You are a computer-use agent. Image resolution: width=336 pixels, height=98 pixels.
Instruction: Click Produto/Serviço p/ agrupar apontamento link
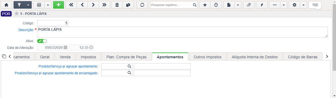click(x=68, y=66)
